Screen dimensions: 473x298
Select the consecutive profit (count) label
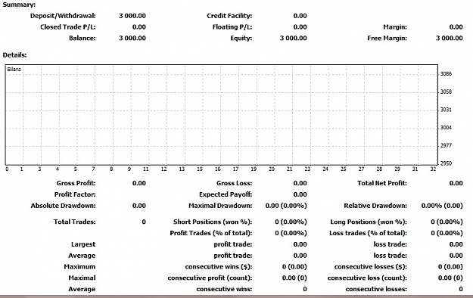click(x=210, y=278)
